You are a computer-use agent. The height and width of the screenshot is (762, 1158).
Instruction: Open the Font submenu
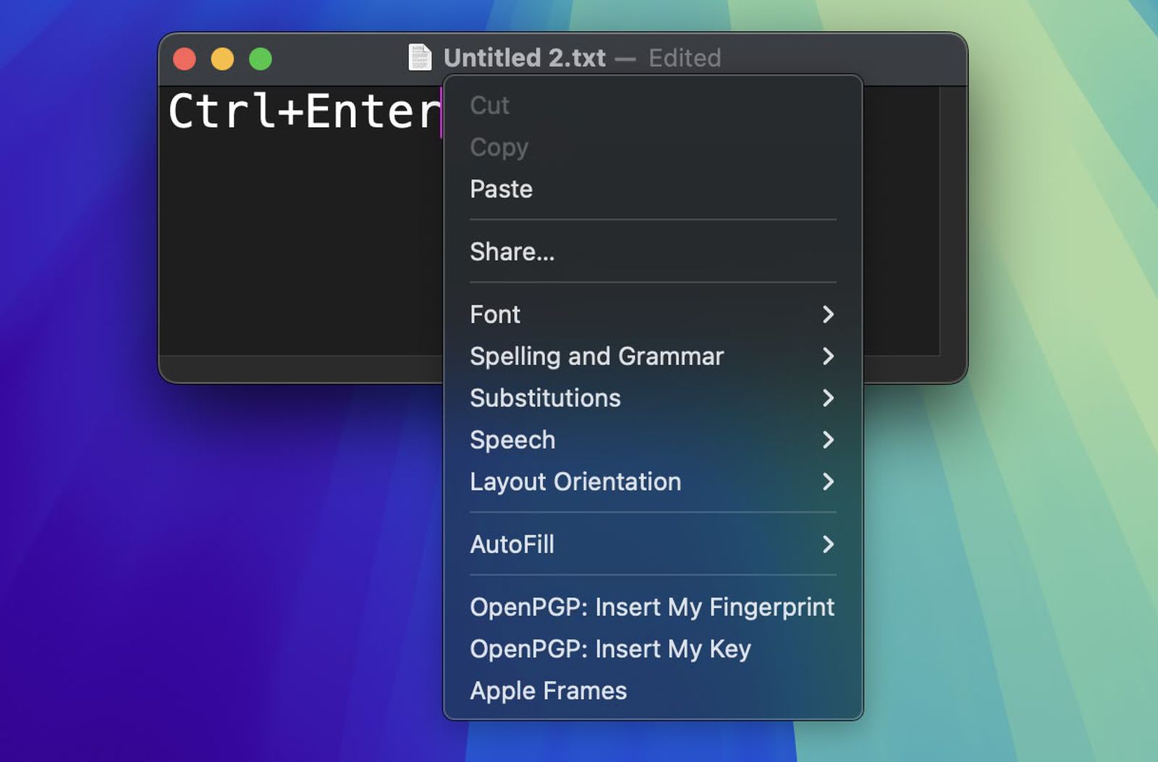[x=653, y=314]
